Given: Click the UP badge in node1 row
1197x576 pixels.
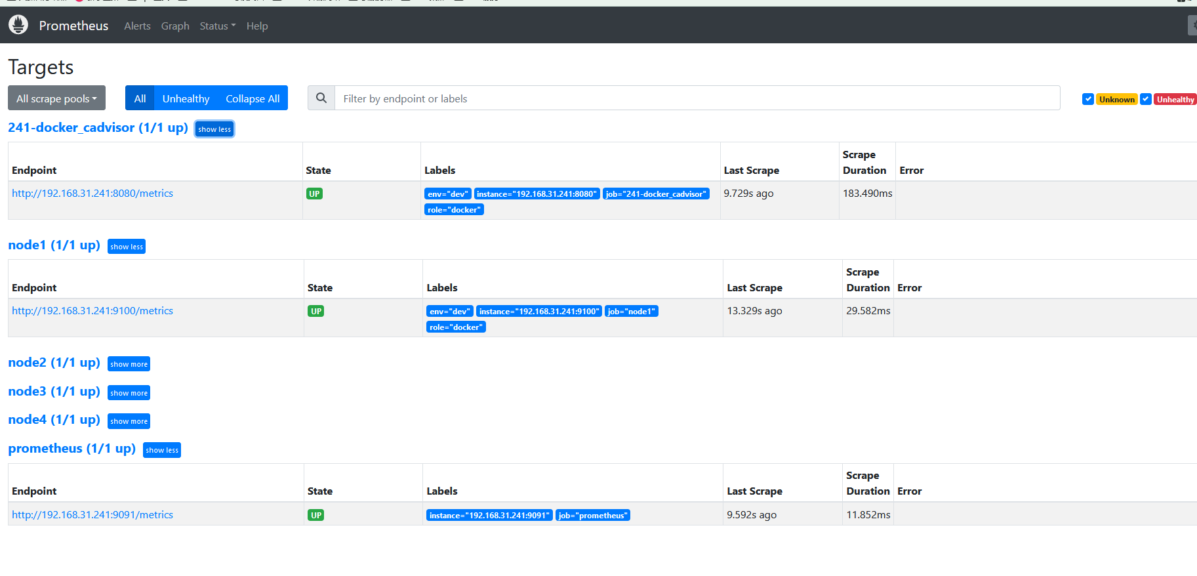Looking at the screenshot, I should point(316,312).
